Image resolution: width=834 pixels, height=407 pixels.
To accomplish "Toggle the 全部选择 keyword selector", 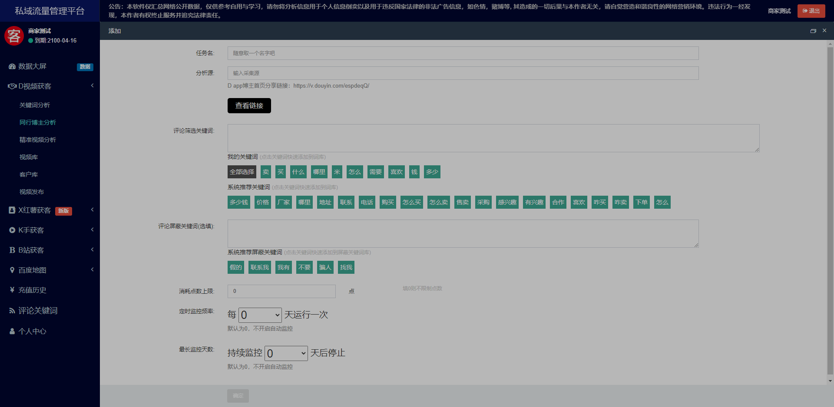I will pyautogui.click(x=242, y=172).
